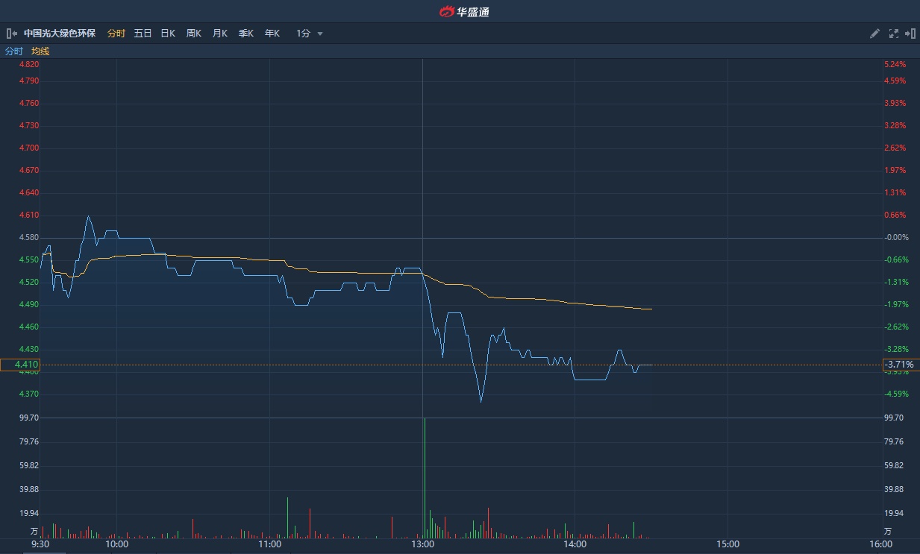This screenshot has height=554, width=920.
Task: Switch to the 日K daily chart tab
Action: [168, 34]
